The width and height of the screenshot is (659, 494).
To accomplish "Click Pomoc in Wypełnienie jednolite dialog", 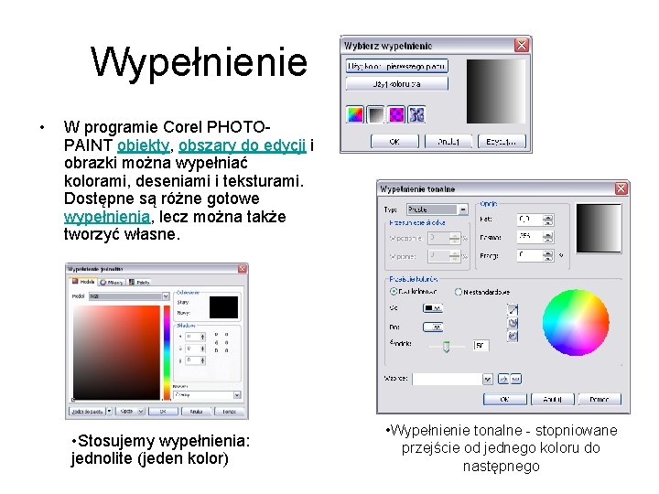I will point(229,412).
